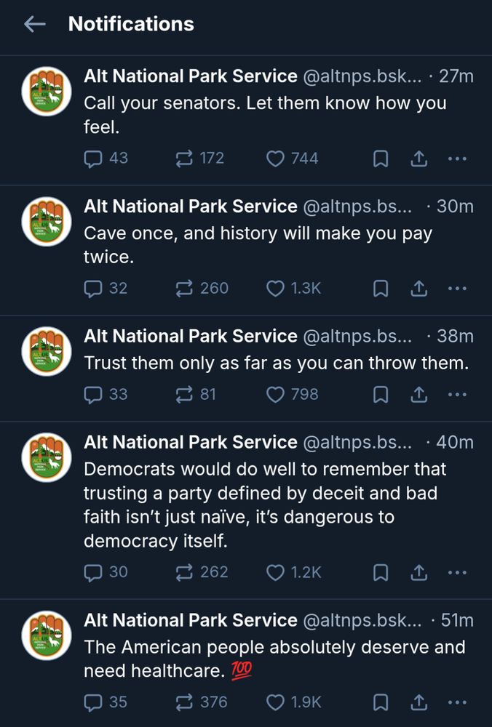Toggle bookmark on the healthcare post
492x727 pixels.
point(380,702)
